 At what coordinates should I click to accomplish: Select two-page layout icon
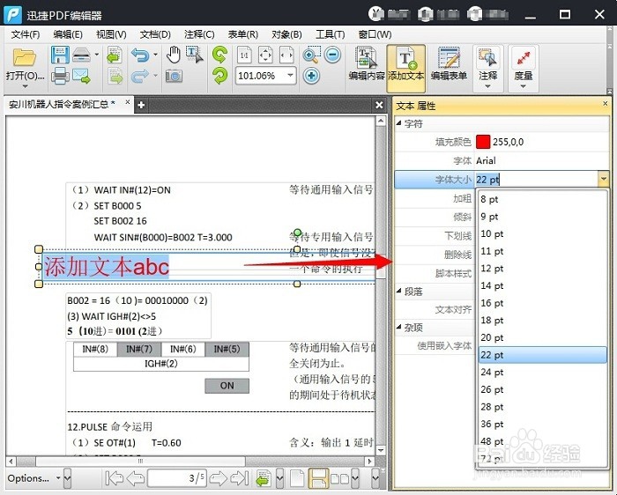(x=340, y=478)
